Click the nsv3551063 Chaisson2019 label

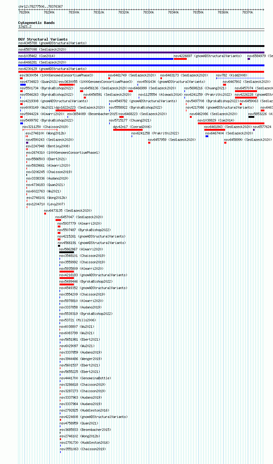click(83, 449)
